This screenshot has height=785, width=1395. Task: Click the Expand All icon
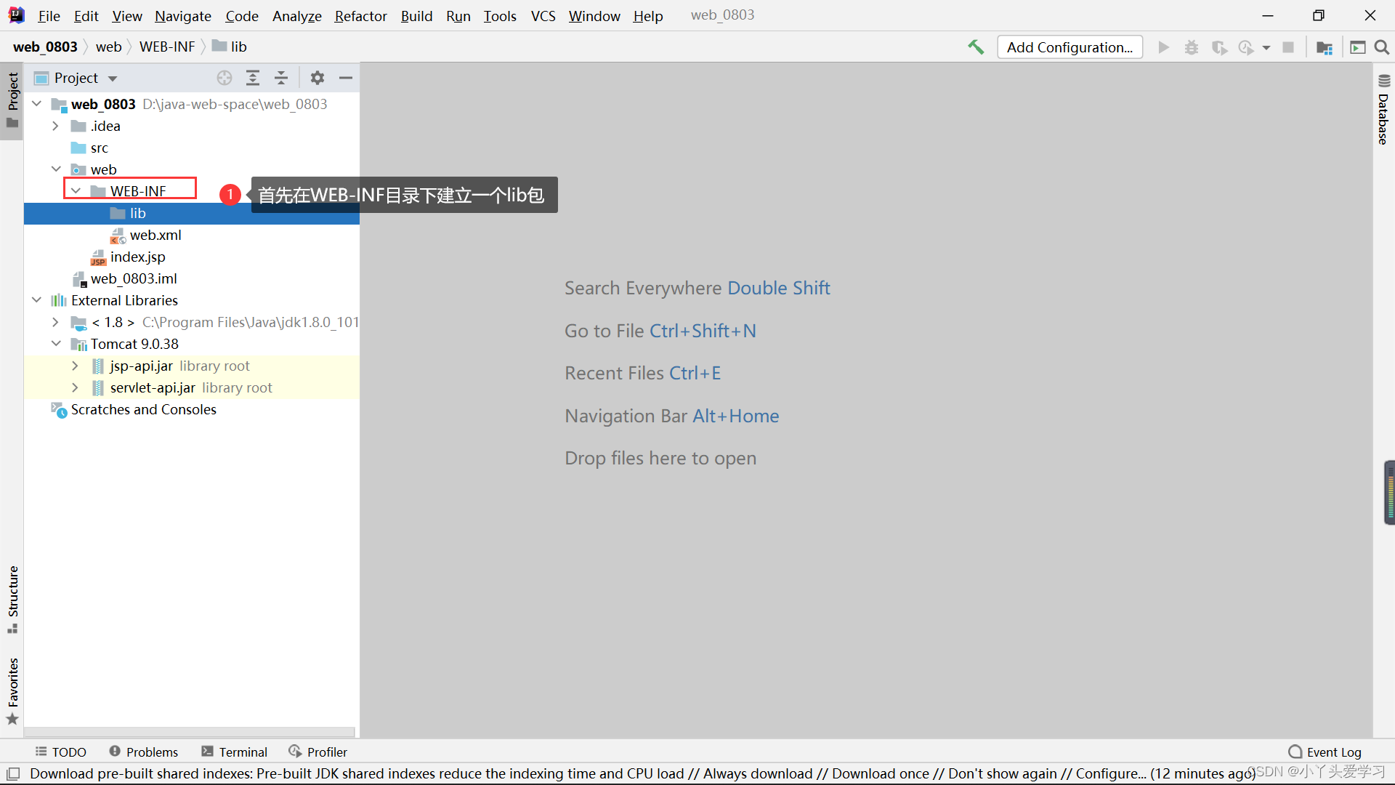coord(253,78)
